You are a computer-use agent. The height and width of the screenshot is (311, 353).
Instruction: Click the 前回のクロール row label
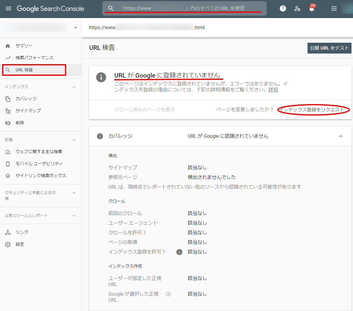pyautogui.click(x=125, y=213)
